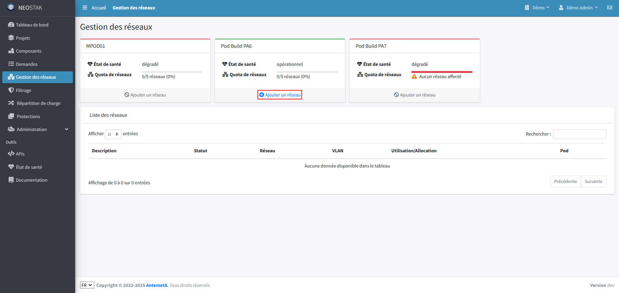
Task: Click the red quota bar of Pod Build PA7
Action: 441,72
